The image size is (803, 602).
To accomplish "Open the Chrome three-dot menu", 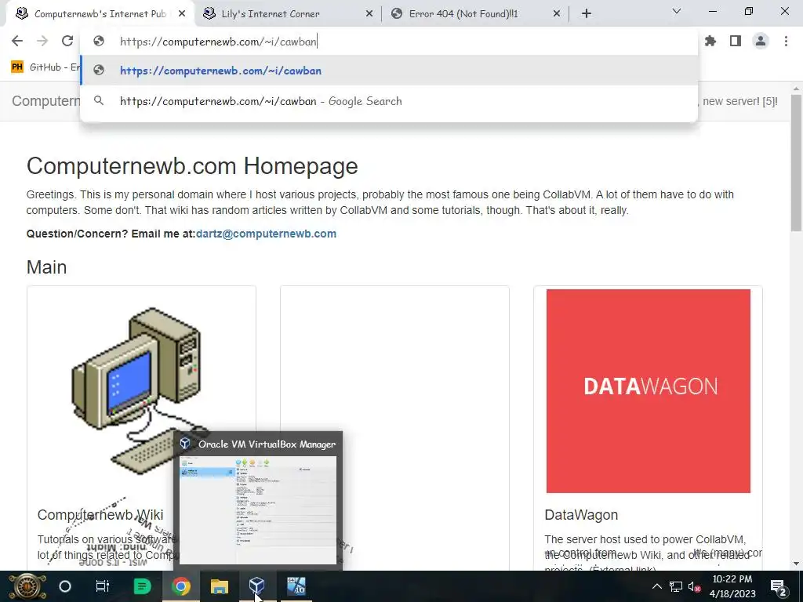I will [786, 41].
